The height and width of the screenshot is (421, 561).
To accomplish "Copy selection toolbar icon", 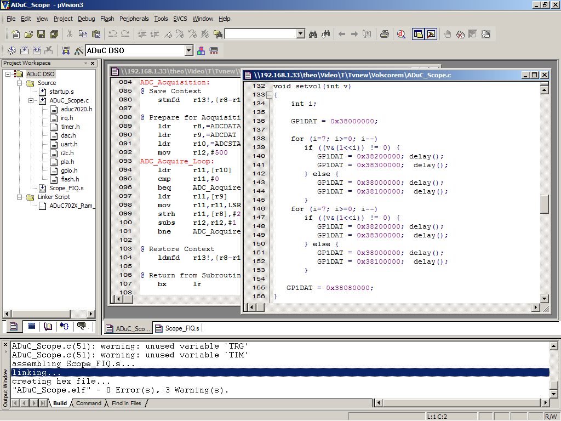I will (83, 34).
